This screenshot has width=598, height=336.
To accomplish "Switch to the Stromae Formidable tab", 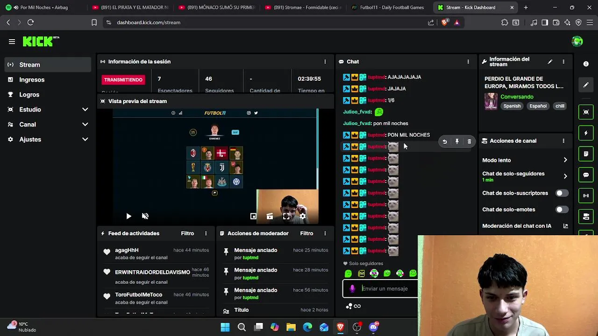I will pos(304,7).
